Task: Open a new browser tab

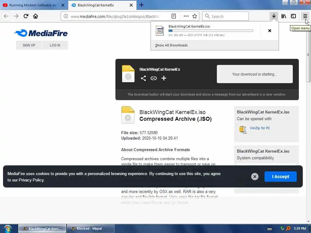Action: point(142,5)
